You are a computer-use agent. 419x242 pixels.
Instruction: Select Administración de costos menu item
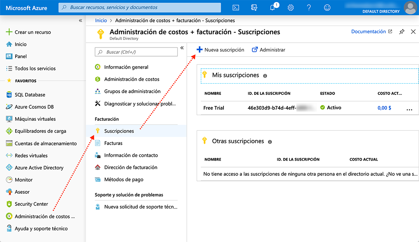coord(127,79)
